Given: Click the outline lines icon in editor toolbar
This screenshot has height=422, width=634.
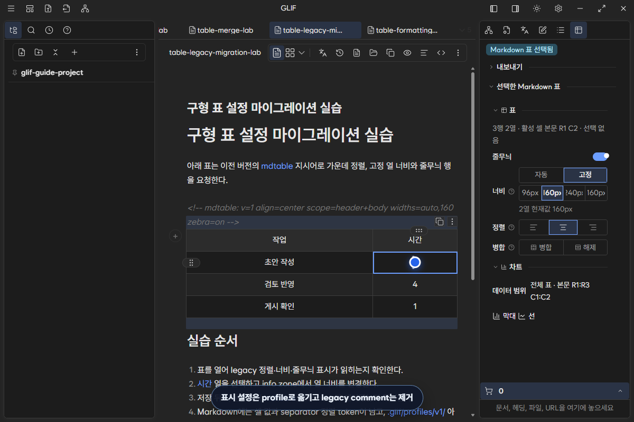Looking at the screenshot, I should pos(424,53).
